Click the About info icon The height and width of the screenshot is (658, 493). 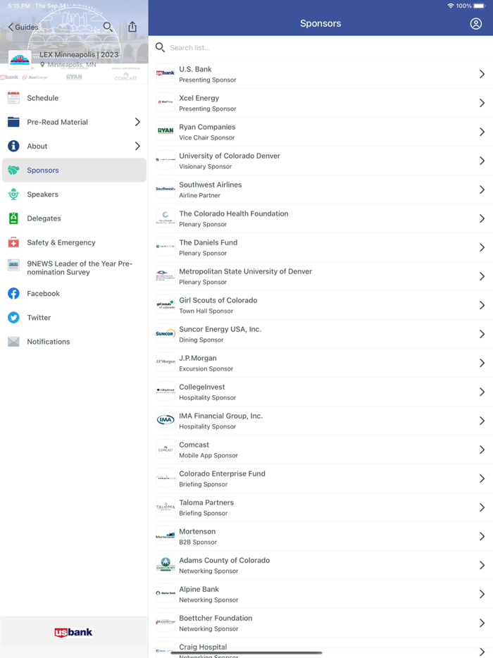point(13,146)
